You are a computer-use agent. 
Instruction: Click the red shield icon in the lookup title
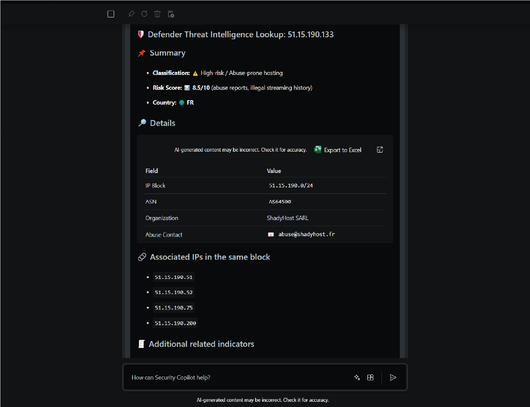tap(141, 34)
